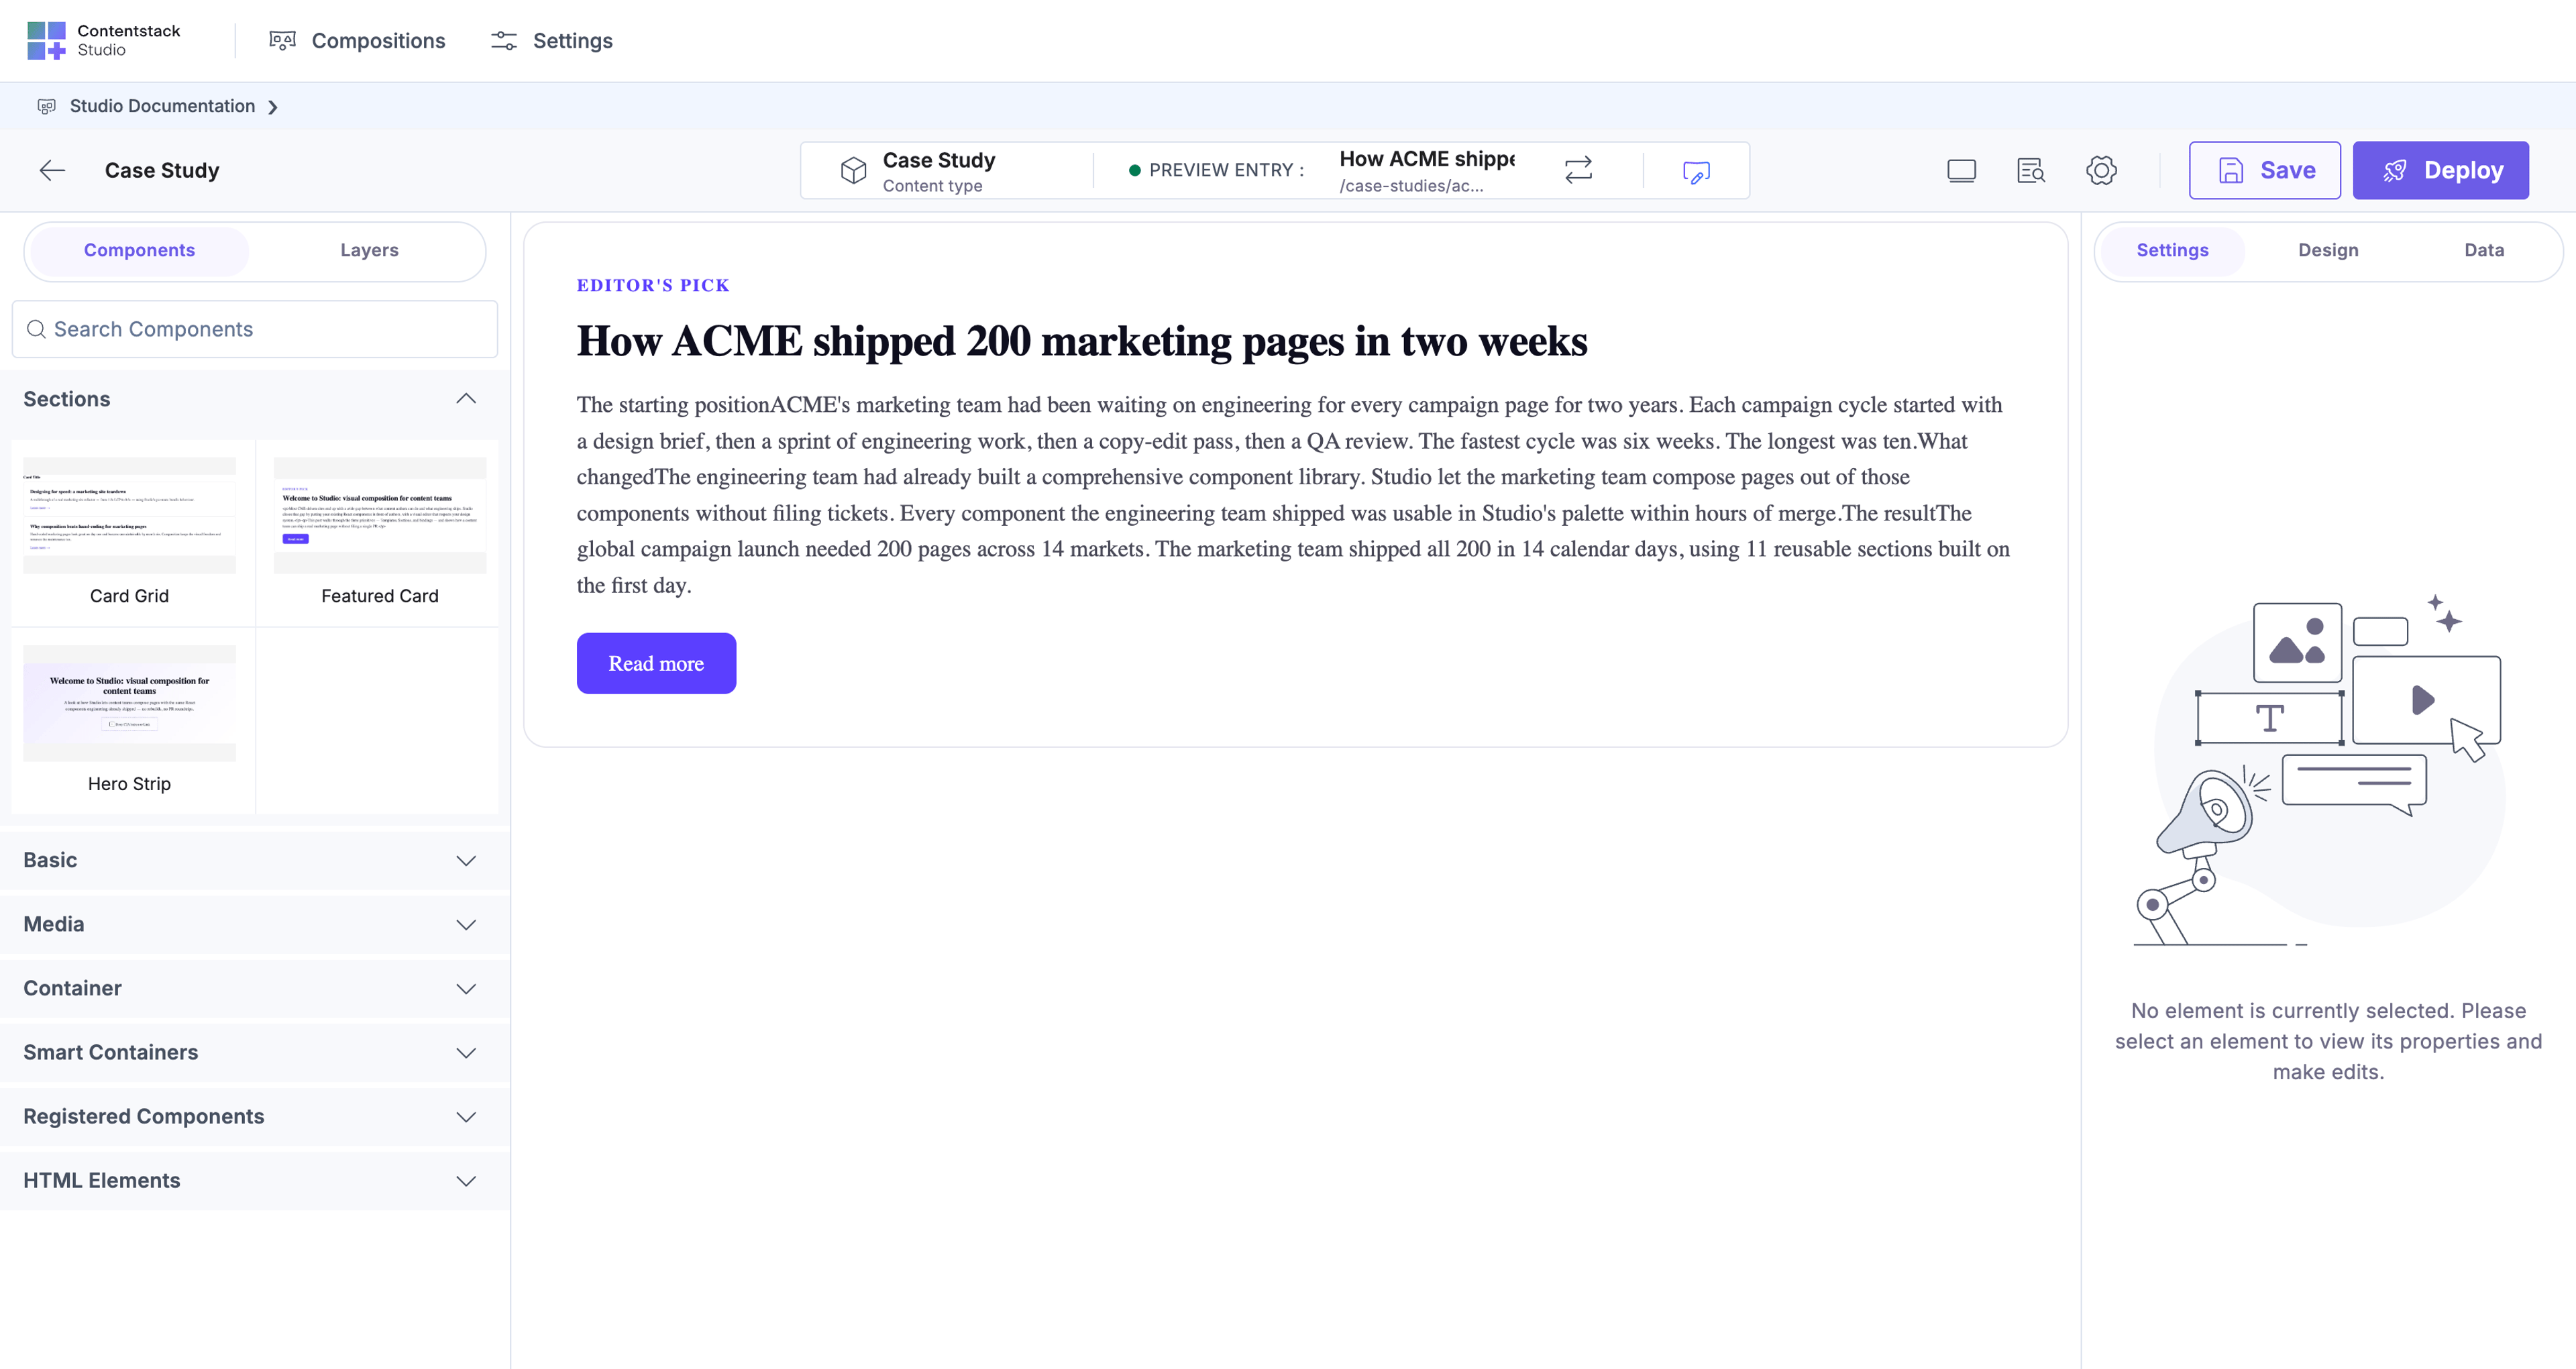Screen dimensions: 2576x1369
Task: Go back using the left arrow
Action: (52, 170)
